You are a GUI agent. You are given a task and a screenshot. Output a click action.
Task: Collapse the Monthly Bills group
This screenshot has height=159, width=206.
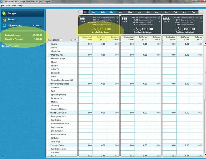click(50, 55)
